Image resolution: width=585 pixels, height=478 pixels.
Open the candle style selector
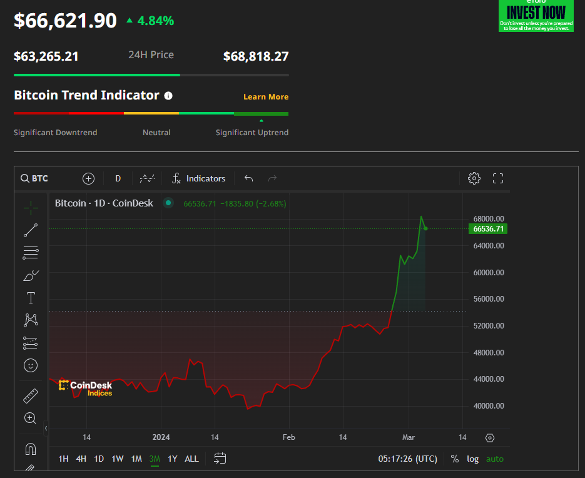click(x=147, y=178)
